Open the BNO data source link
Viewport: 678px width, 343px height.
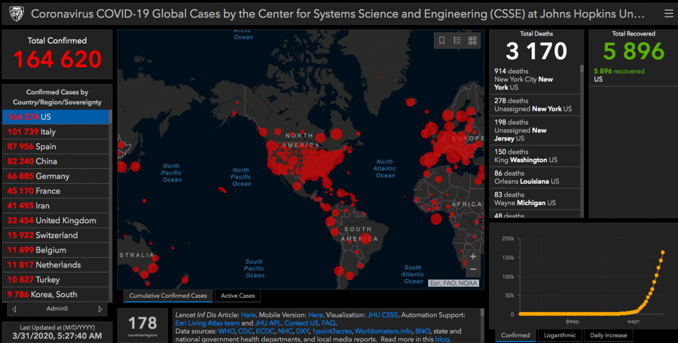pyautogui.click(x=423, y=331)
